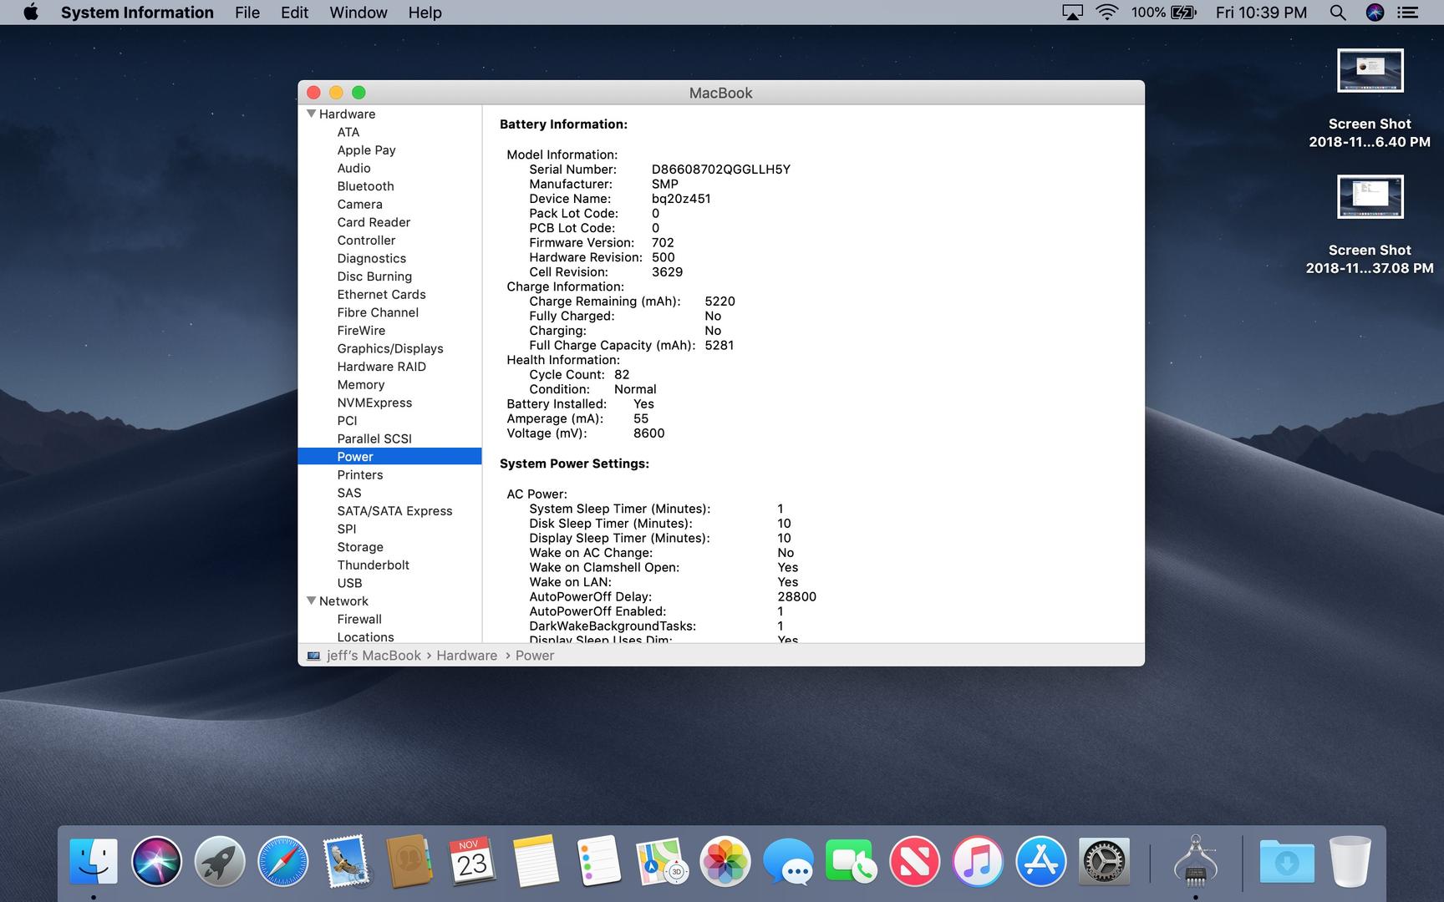Open the File menu
Screen dimensions: 1444x902
coord(247,13)
